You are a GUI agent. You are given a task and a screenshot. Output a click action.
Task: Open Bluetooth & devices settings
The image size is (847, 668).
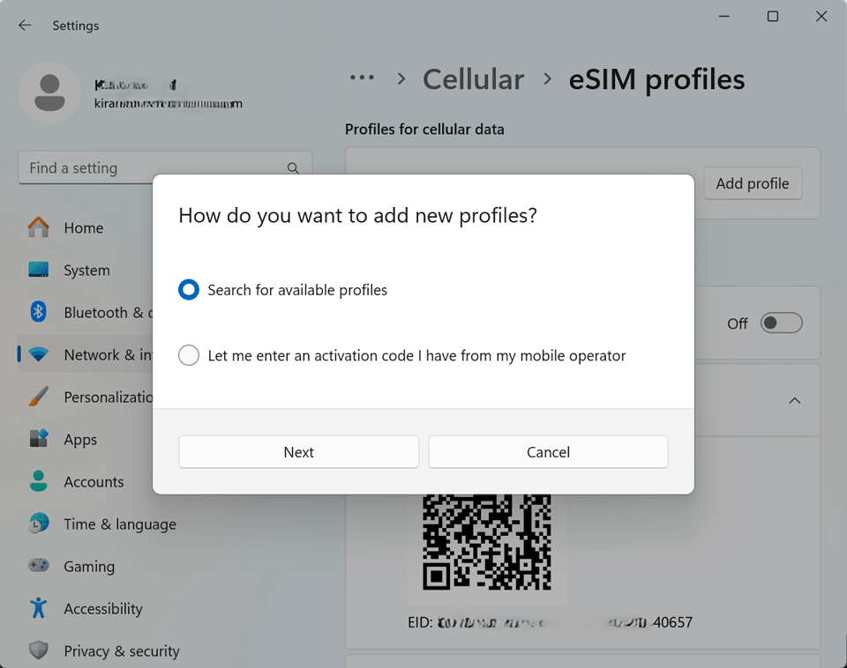pyautogui.click(x=39, y=313)
